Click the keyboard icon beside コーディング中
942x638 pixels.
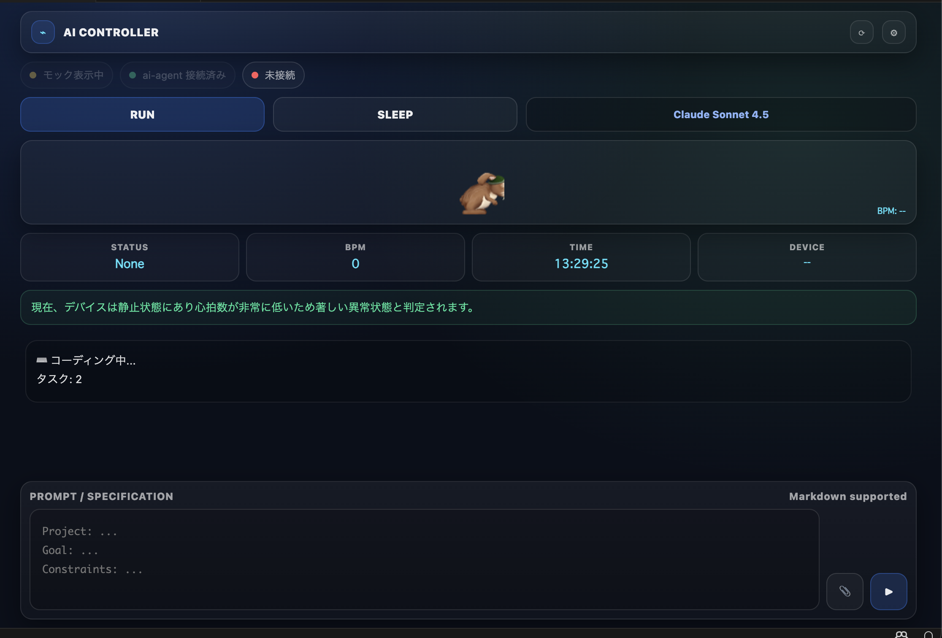[41, 360]
